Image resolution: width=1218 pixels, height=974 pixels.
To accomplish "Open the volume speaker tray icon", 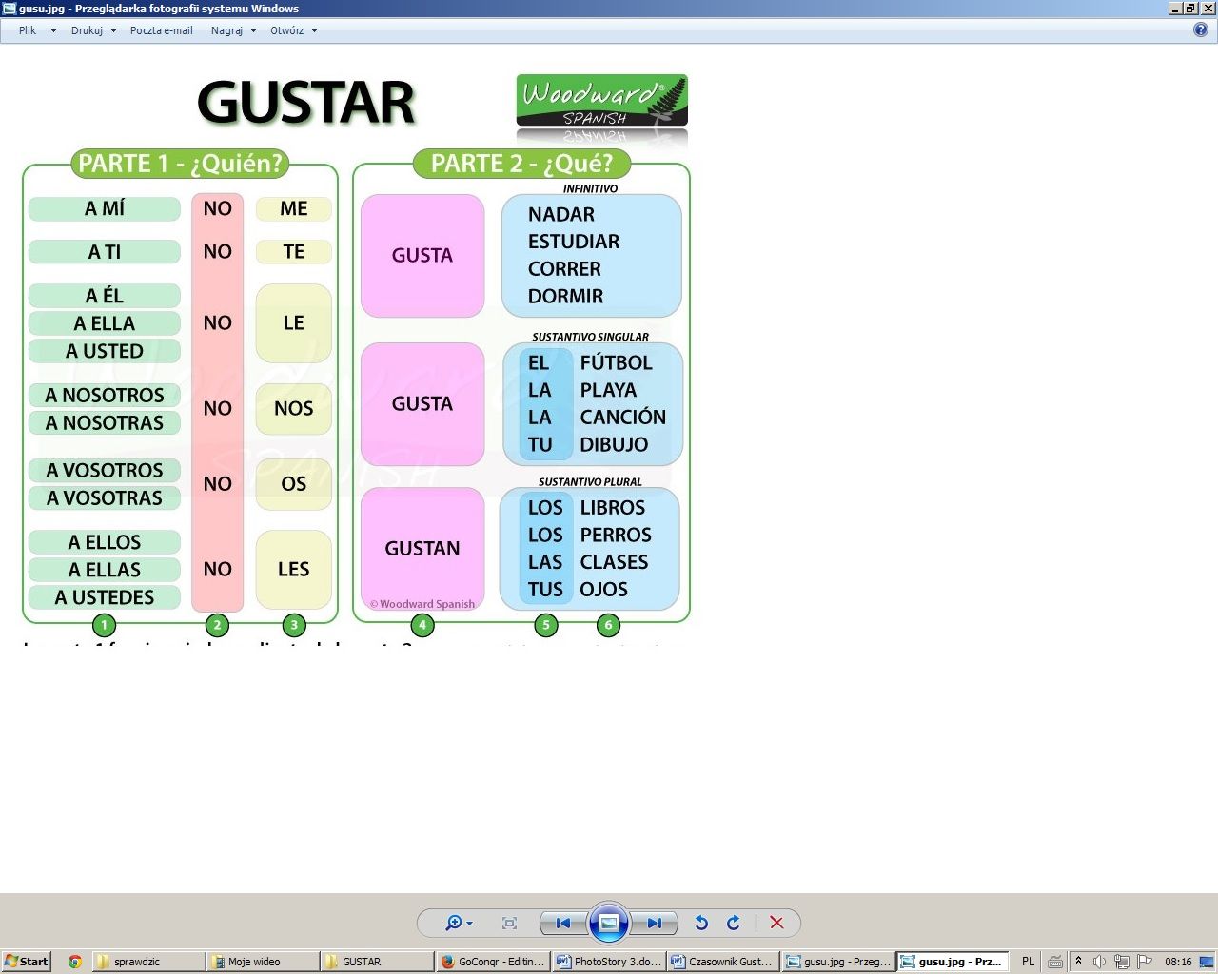I will 1099,962.
